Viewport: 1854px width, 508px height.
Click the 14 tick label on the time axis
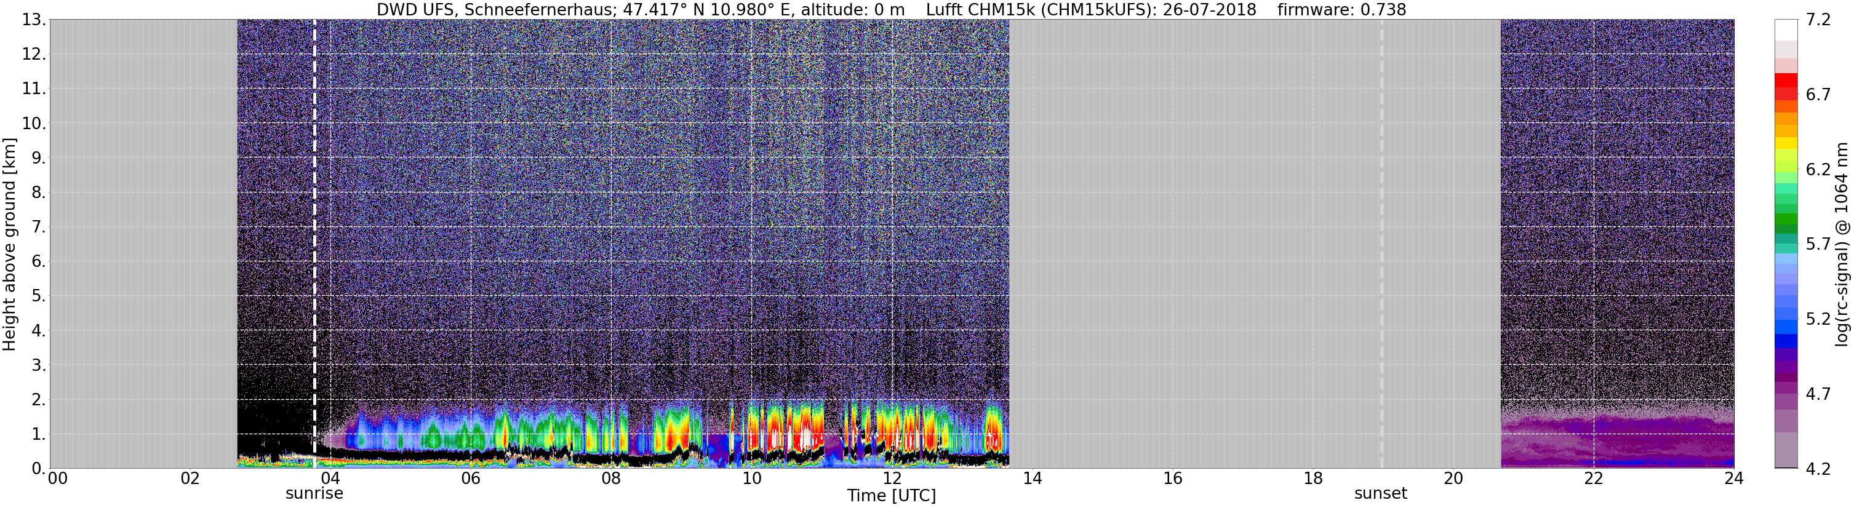point(1032,478)
